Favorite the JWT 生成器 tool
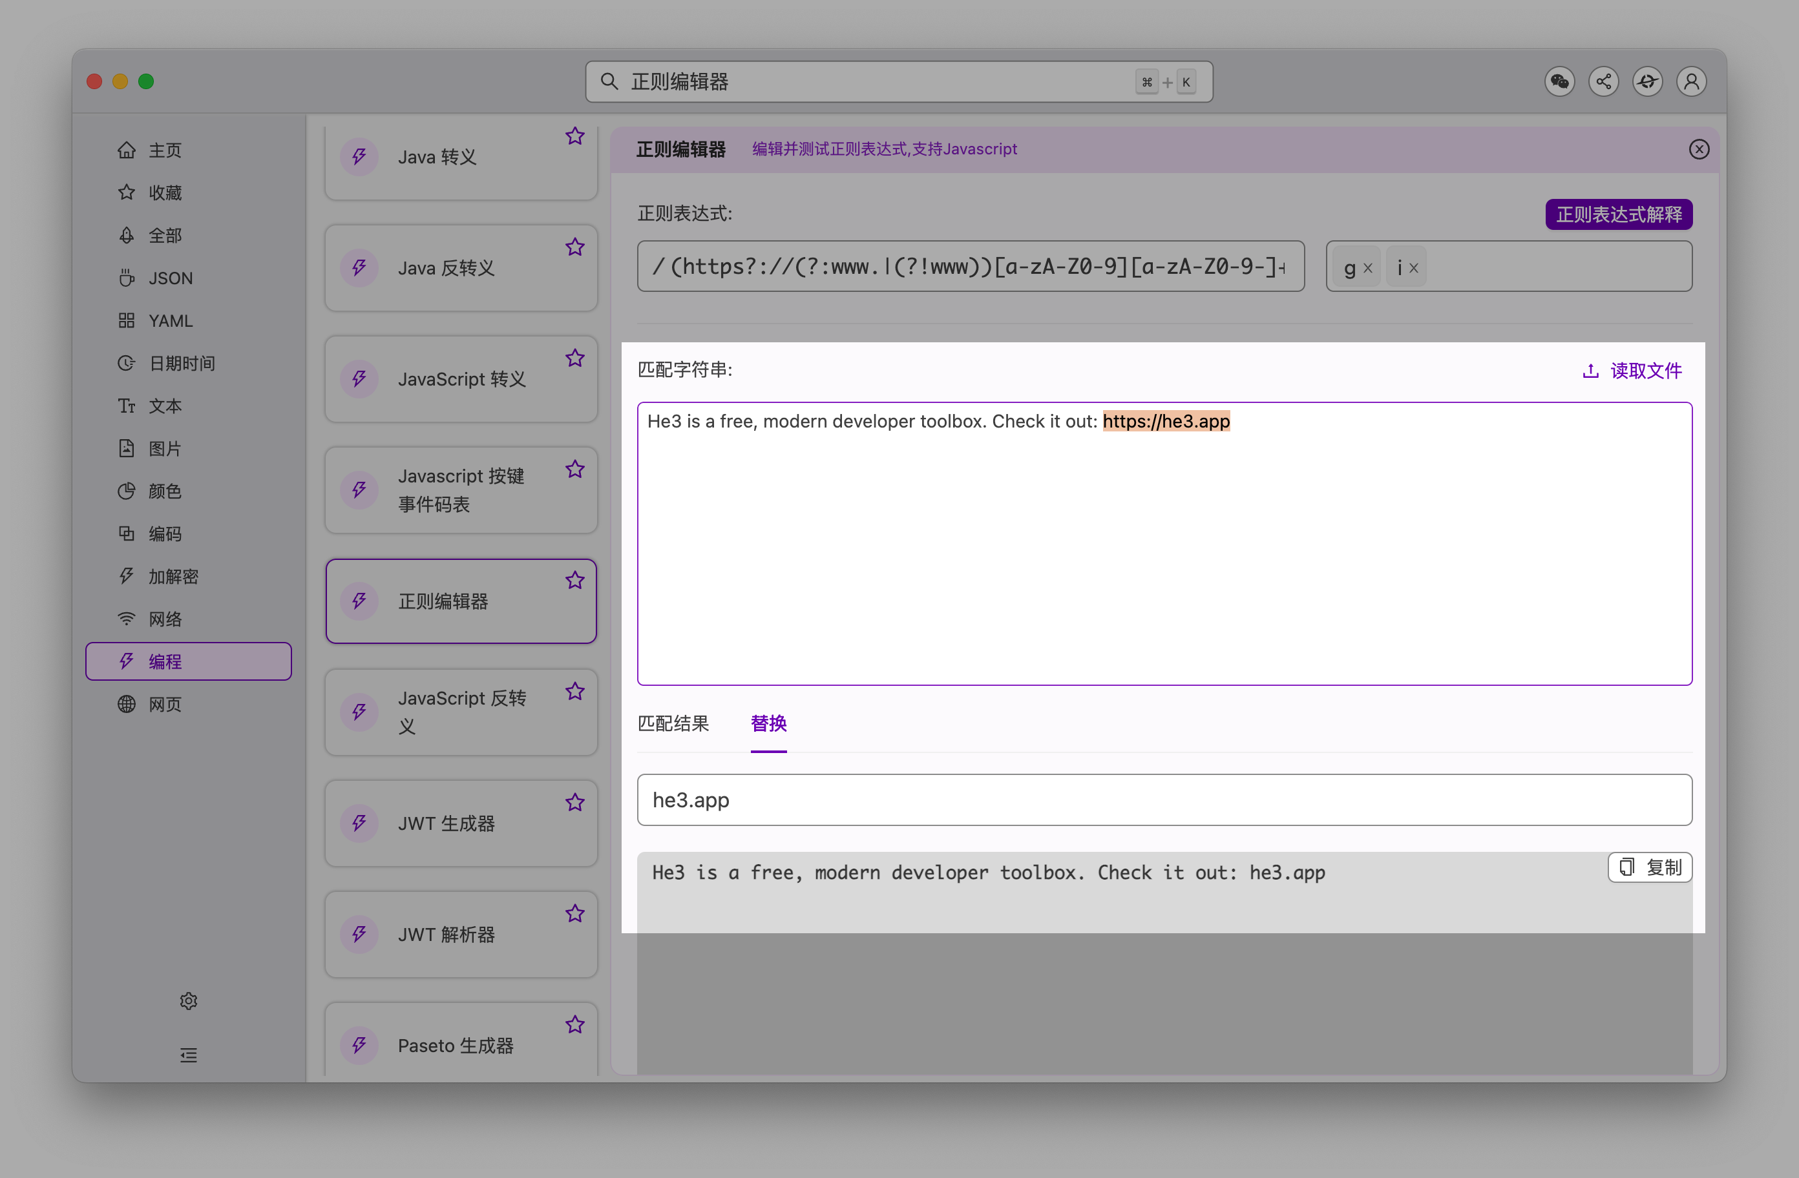The height and width of the screenshot is (1178, 1799). 575,803
